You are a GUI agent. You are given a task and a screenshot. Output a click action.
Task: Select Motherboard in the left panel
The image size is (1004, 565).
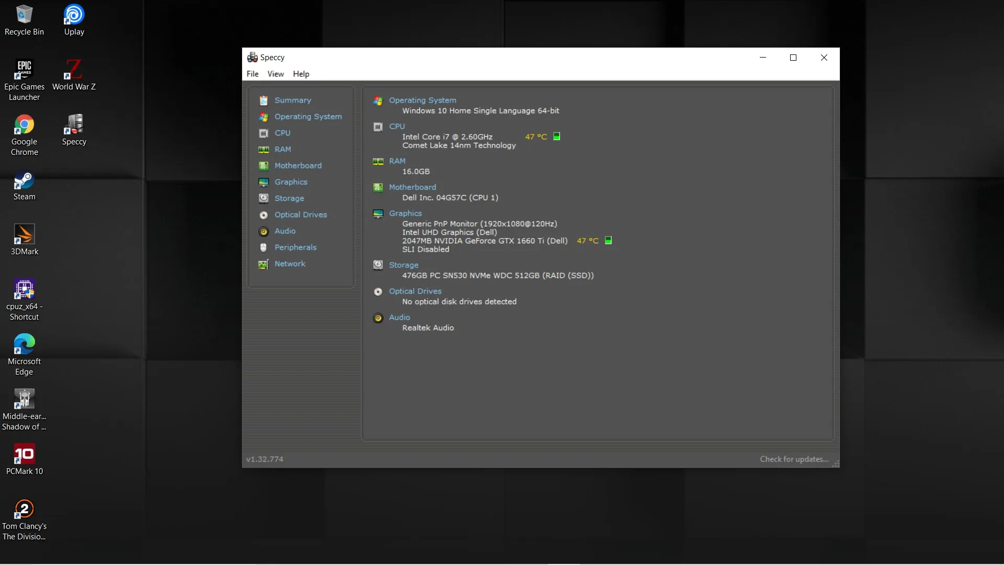click(298, 165)
